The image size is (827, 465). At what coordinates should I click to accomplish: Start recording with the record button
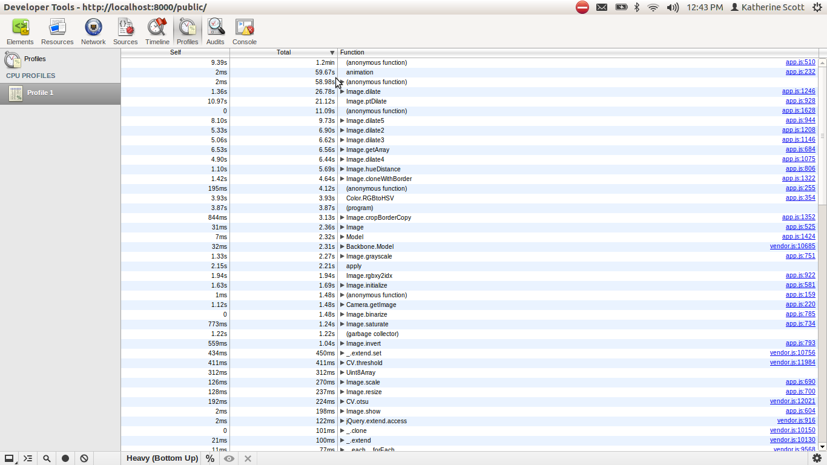[65, 458]
